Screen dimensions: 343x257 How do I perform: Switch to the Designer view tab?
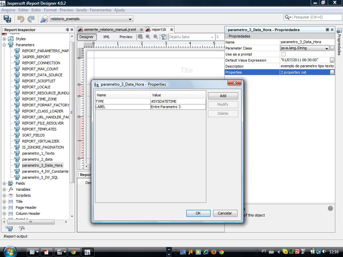pyautogui.click(x=86, y=37)
